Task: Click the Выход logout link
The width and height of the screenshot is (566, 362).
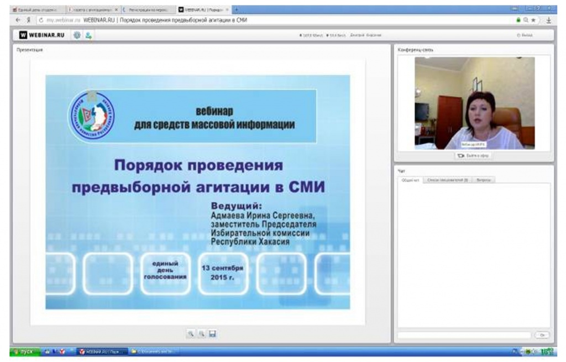Action: [x=525, y=35]
